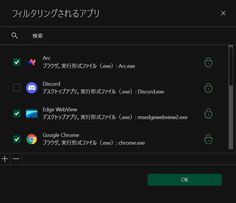Click the Edge WebView app icon
The width and height of the screenshot is (236, 203).
[32, 113]
